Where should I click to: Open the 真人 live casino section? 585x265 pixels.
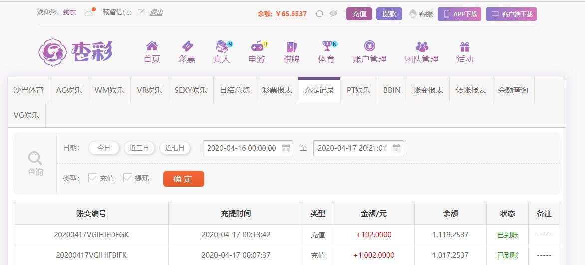point(222,52)
